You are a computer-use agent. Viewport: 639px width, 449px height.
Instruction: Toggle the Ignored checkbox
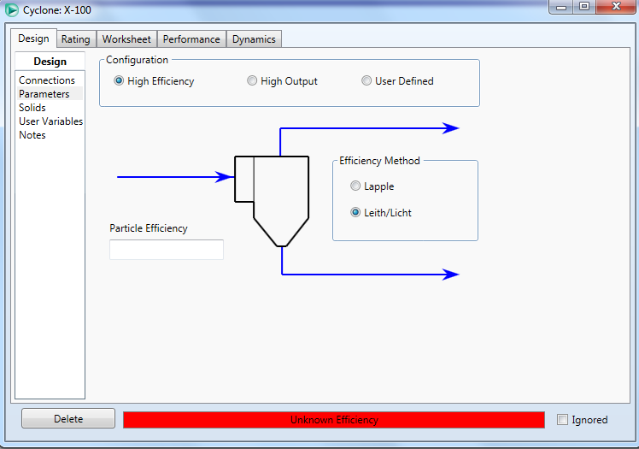point(562,420)
